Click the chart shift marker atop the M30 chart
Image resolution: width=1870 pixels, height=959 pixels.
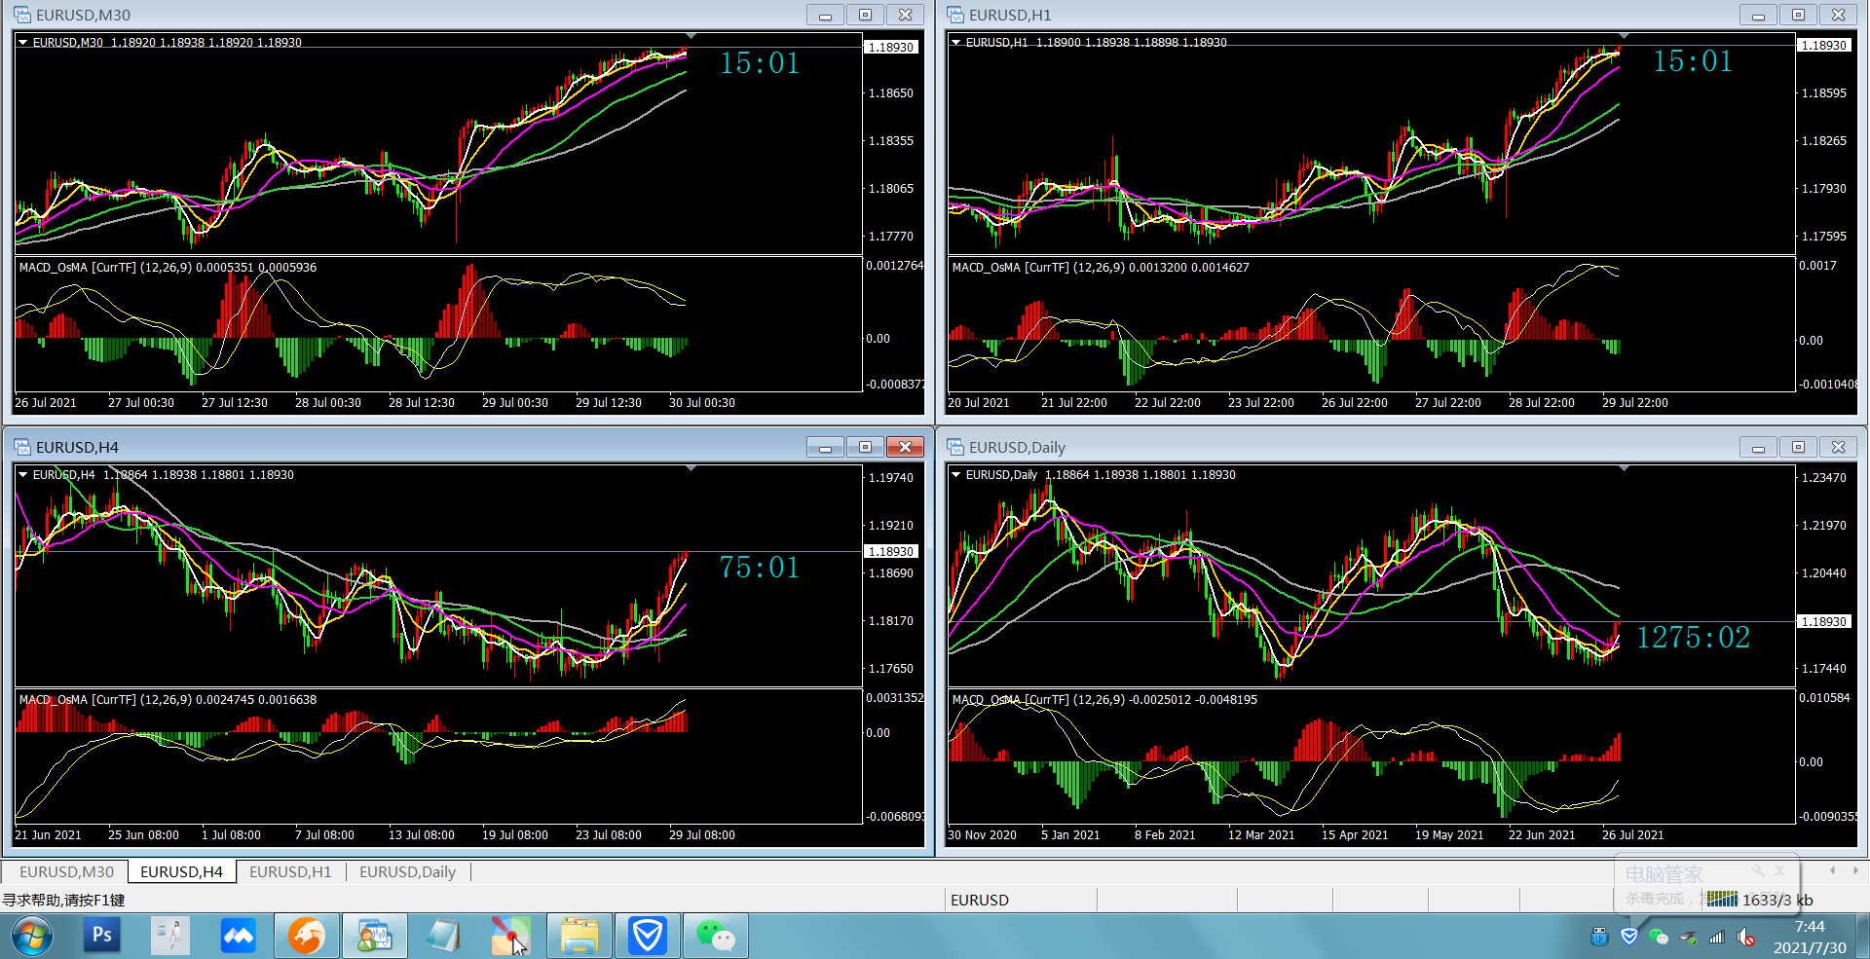[691, 36]
